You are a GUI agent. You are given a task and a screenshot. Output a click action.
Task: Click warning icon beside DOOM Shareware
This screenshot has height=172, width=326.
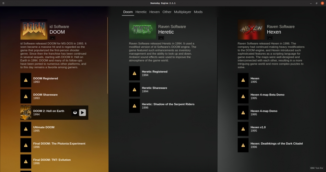pyautogui.click(x=26, y=96)
